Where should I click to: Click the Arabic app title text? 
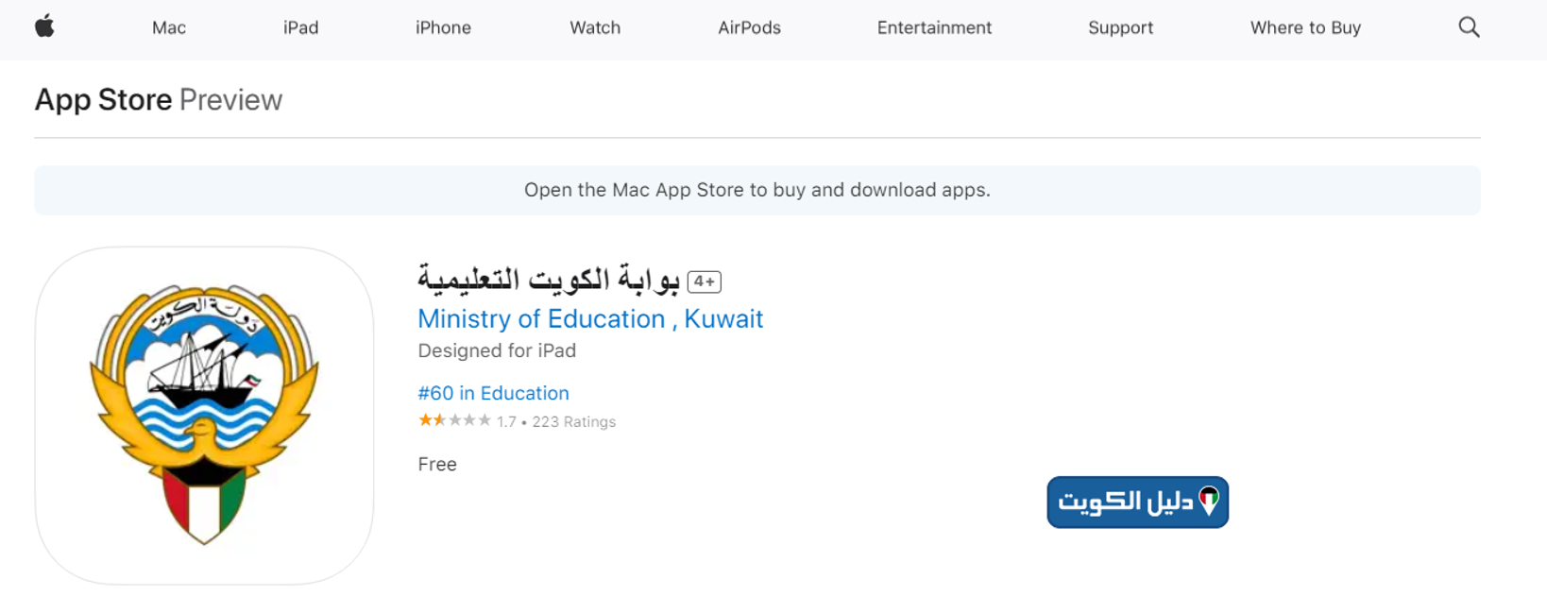549,280
